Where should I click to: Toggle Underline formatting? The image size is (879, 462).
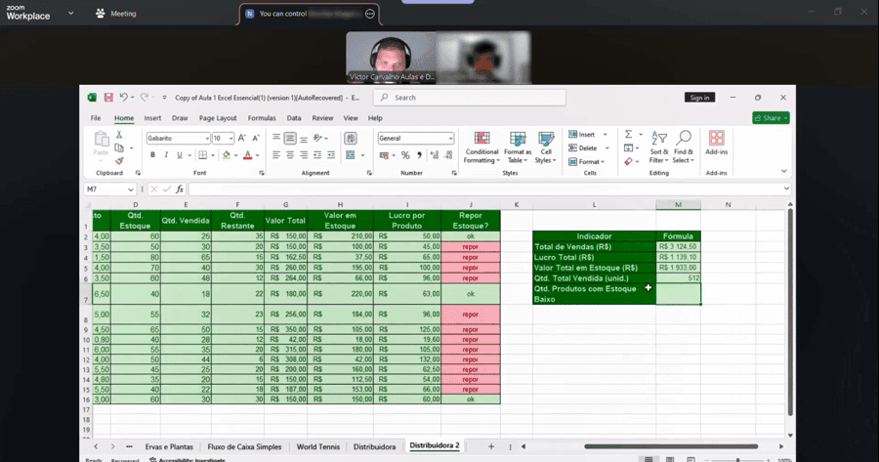click(x=180, y=155)
